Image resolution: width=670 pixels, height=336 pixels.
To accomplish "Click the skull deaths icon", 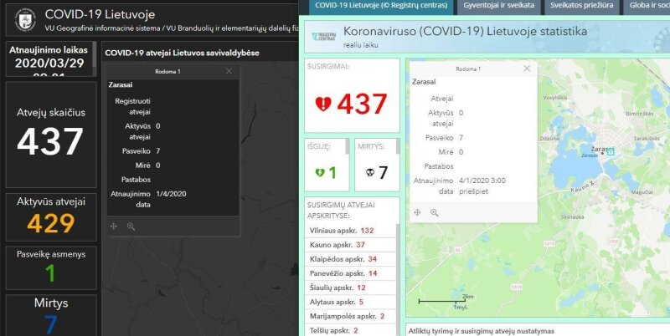I will click(368, 171).
